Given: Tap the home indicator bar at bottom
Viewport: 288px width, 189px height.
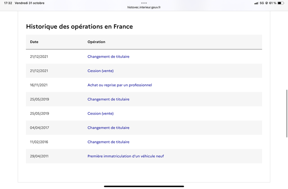Looking at the screenshot, I should pyautogui.click(x=144, y=186).
